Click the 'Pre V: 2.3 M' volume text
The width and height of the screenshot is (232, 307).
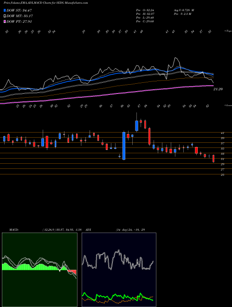tap(182, 14)
